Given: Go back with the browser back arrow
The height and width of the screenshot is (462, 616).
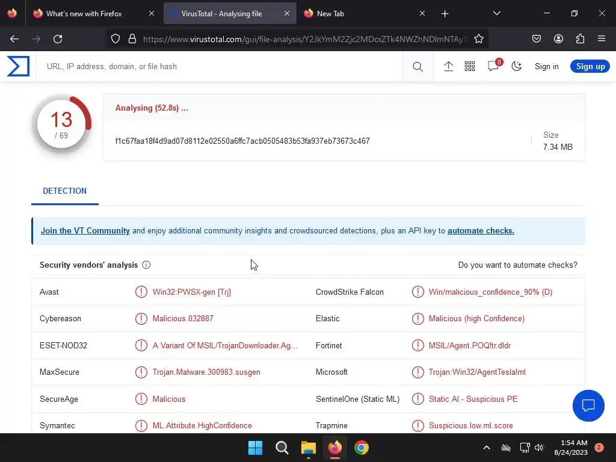Looking at the screenshot, I should (14, 39).
